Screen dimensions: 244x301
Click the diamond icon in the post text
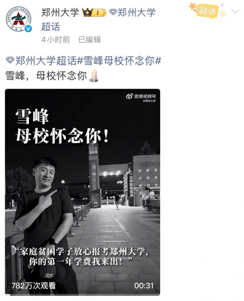point(10,61)
